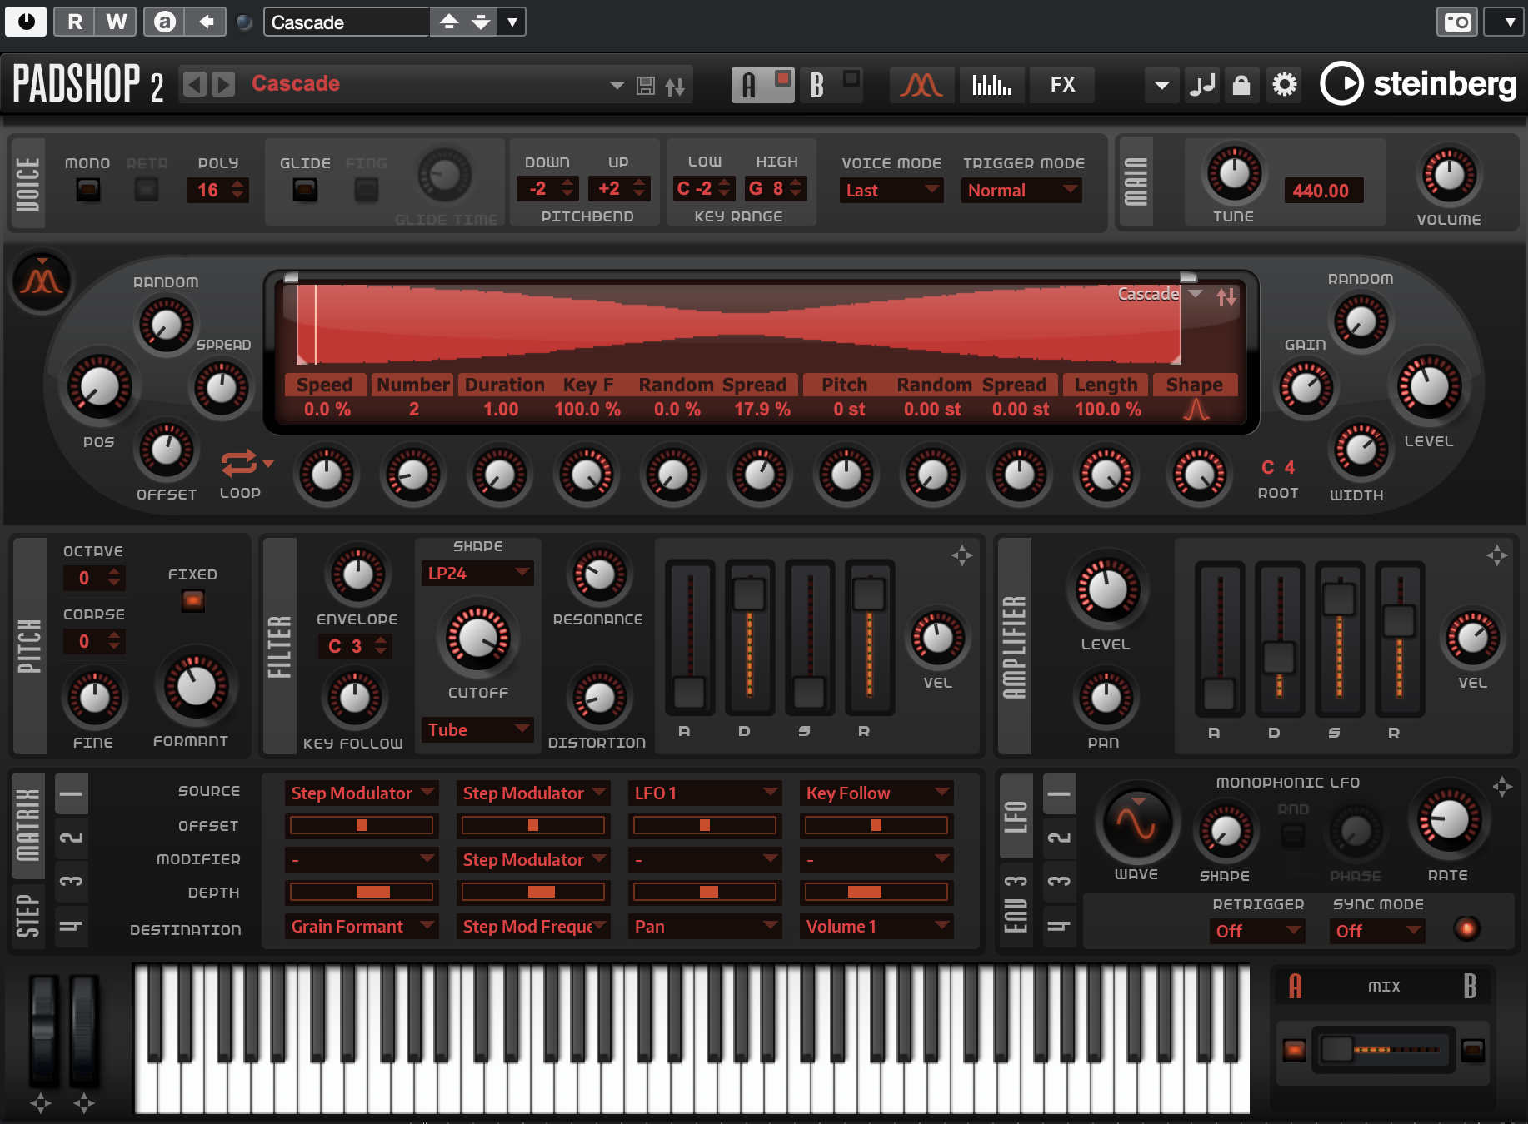Image resolution: width=1528 pixels, height=1124 pixels.
Task: Select the Matrix tab
Action: point(27,824)
